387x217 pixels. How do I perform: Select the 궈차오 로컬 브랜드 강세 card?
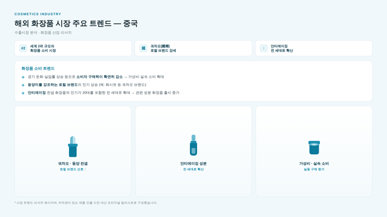(193, 48)
